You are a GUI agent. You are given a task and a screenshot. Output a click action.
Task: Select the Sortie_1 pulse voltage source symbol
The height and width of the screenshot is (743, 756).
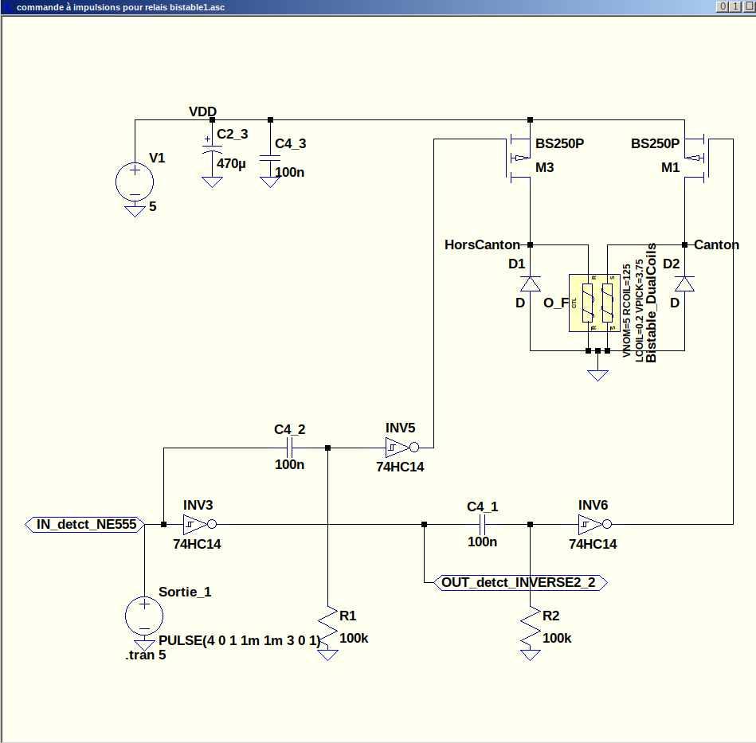point(144,616)
